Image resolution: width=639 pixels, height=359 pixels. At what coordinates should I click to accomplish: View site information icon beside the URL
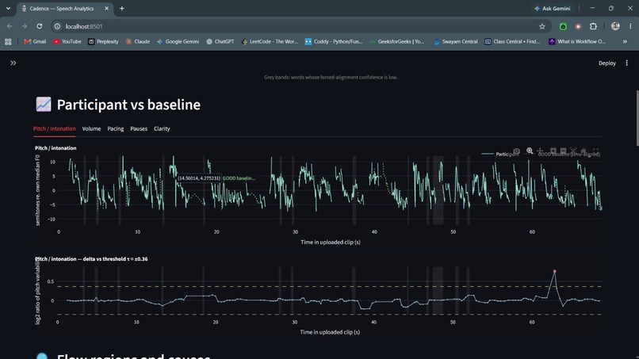(x=57, y=26)
